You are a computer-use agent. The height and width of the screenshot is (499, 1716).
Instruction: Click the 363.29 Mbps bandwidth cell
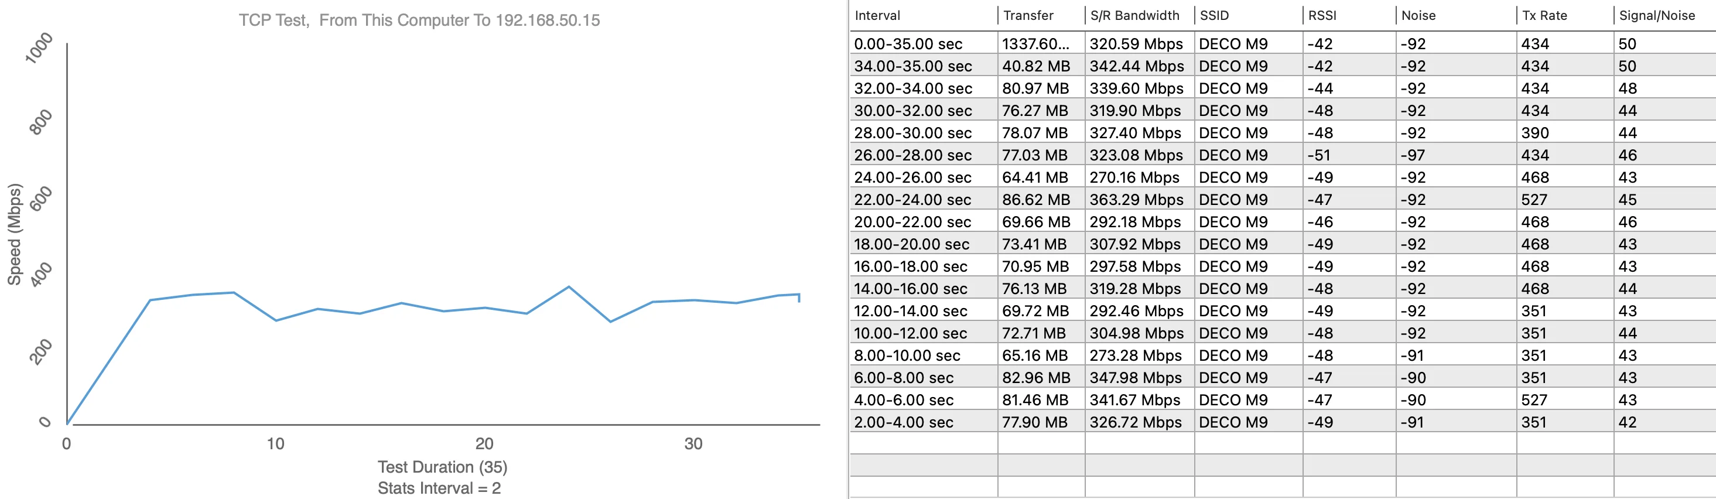point(1136,200)
